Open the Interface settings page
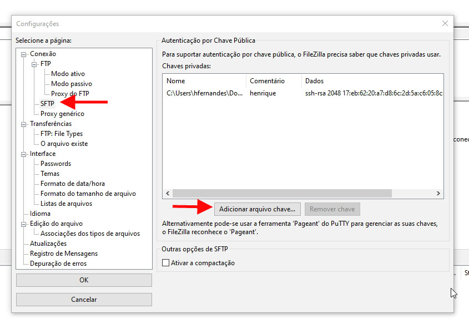The image size is (469, 324). pos(43,153)
